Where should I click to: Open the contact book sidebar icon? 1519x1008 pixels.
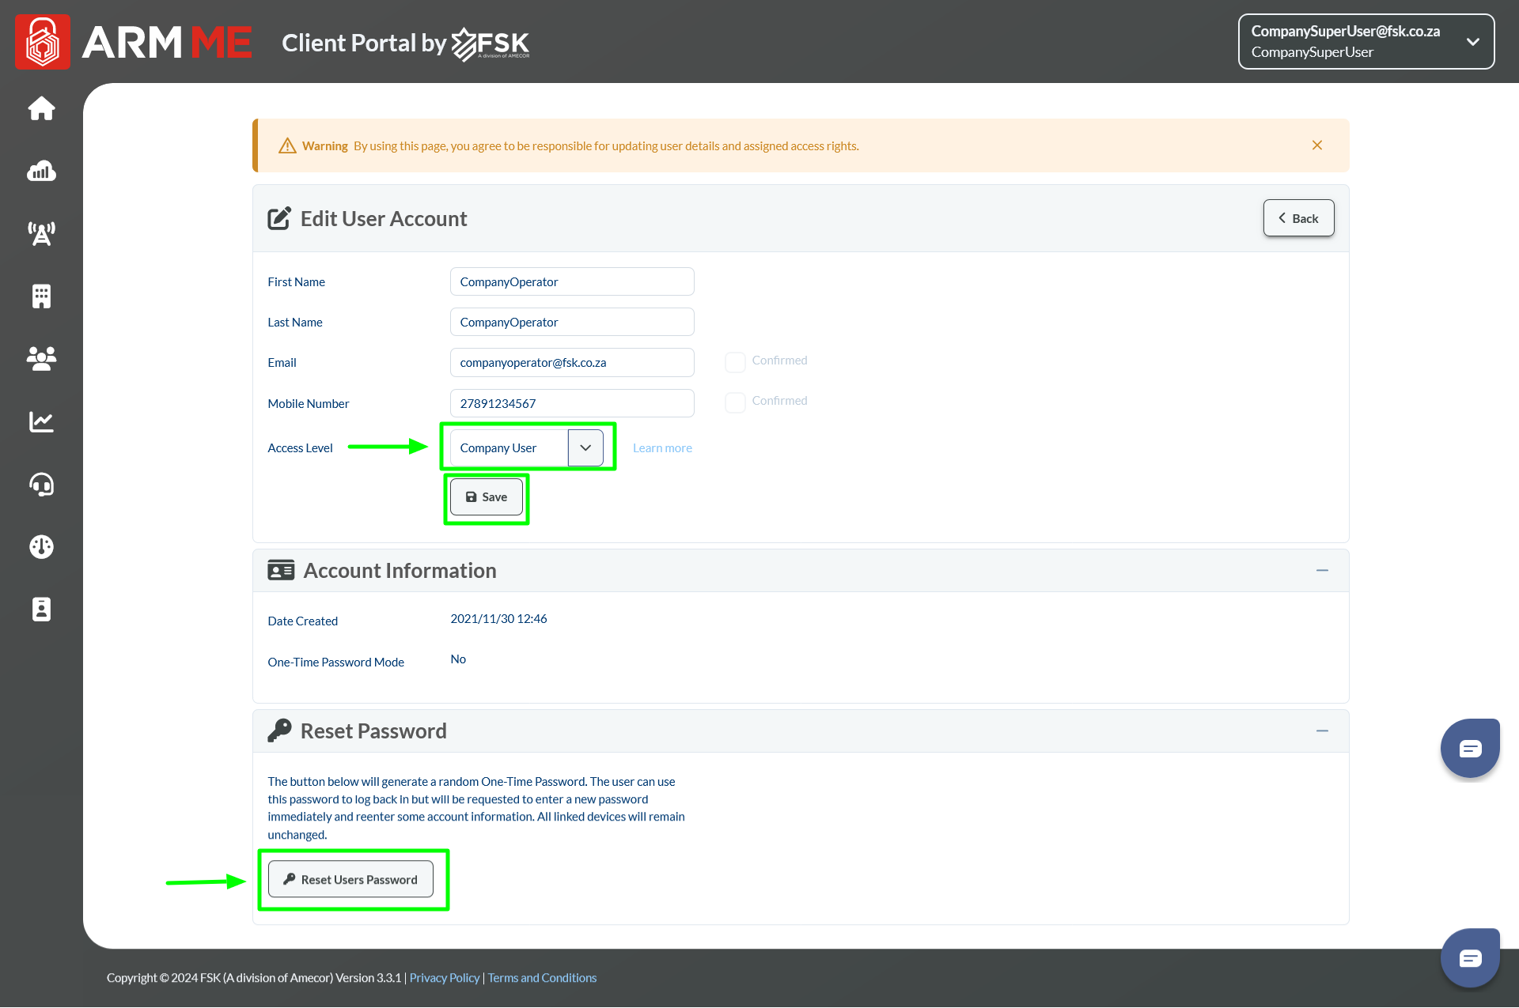(41, 610)
